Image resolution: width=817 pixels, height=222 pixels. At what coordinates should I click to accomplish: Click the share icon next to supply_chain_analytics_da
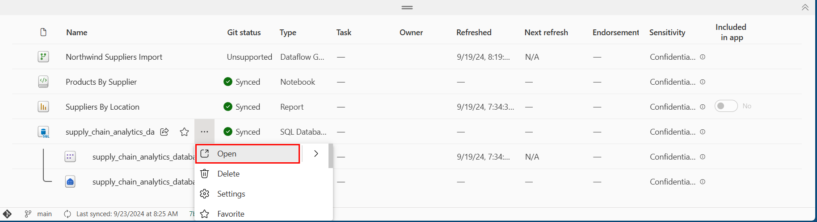tap(164, 132)
